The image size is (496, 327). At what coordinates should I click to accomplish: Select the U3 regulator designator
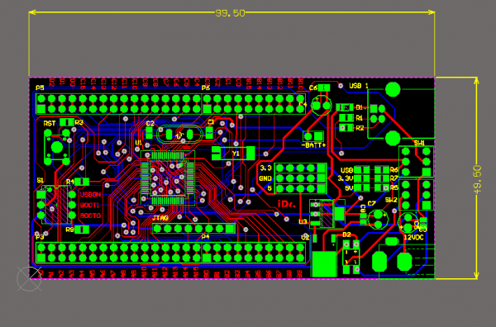click(303, 222)
